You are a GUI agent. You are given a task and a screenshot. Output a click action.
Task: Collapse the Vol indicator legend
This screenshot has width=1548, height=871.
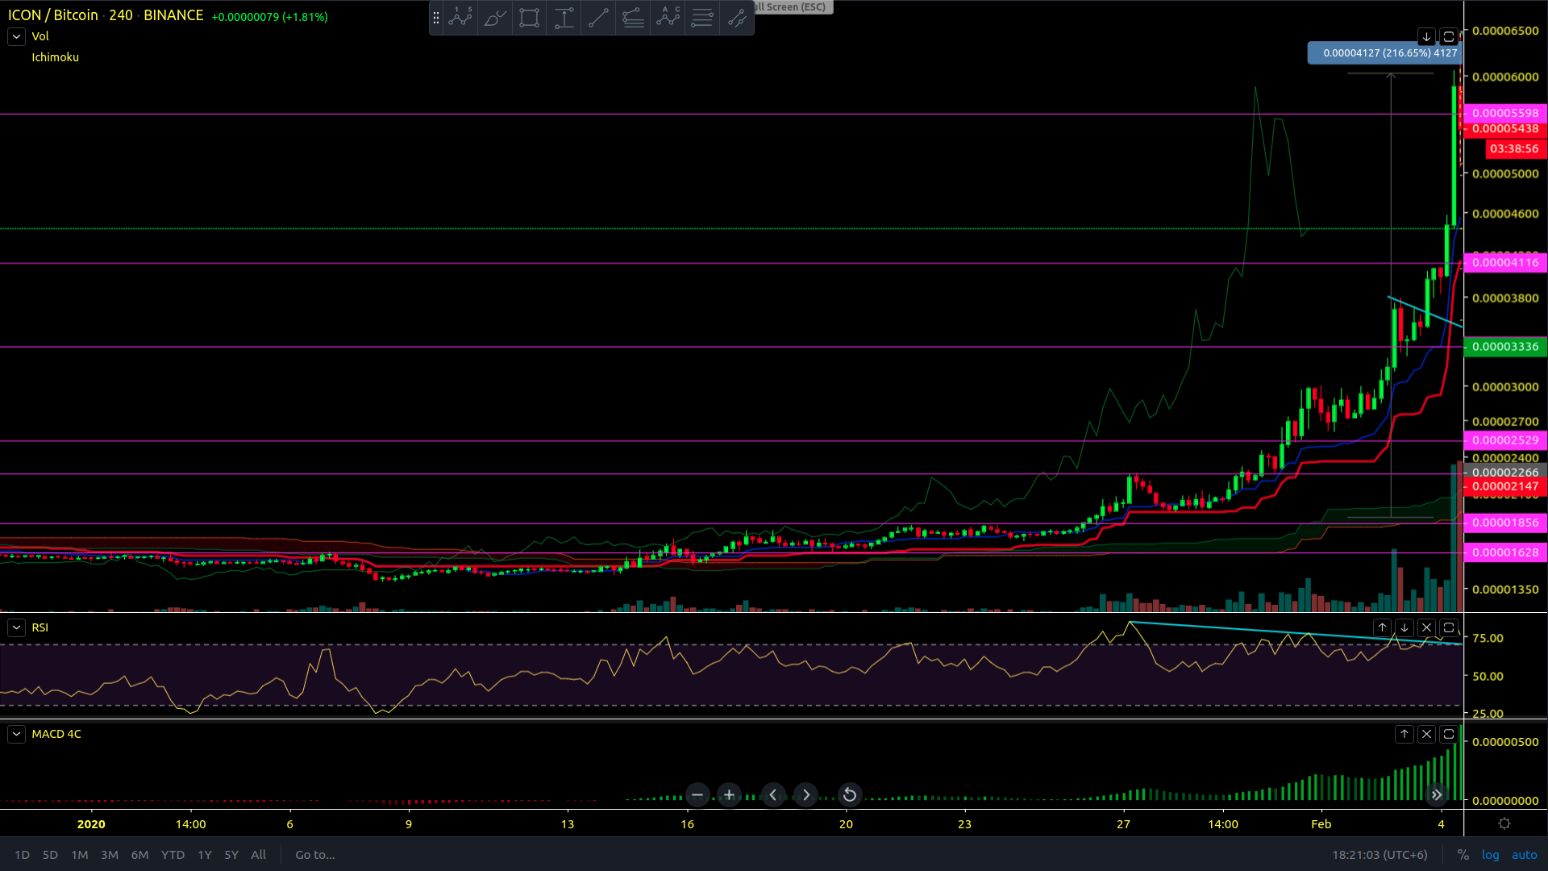pyautogui.click(x=16, y=36)
